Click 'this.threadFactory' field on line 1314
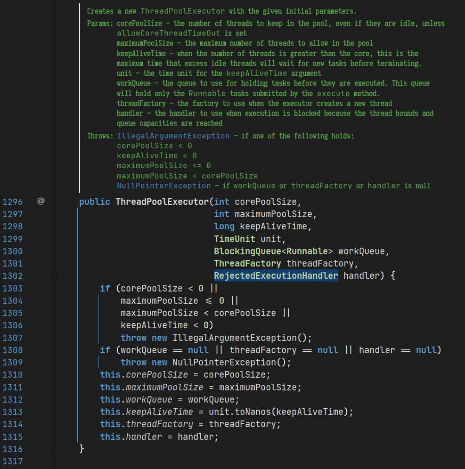The height and width of the screenshot is (469, 465). pyautogui.click(x=147, y=424)
